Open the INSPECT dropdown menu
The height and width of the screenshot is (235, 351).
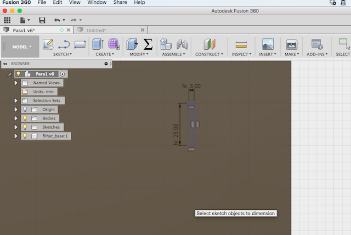point(241,54)
